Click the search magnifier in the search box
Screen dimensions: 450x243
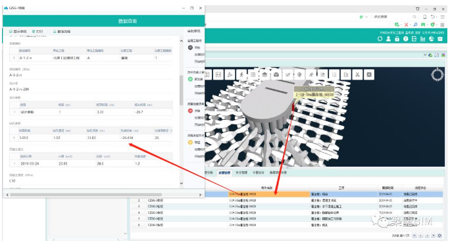[x=414, y=16]
